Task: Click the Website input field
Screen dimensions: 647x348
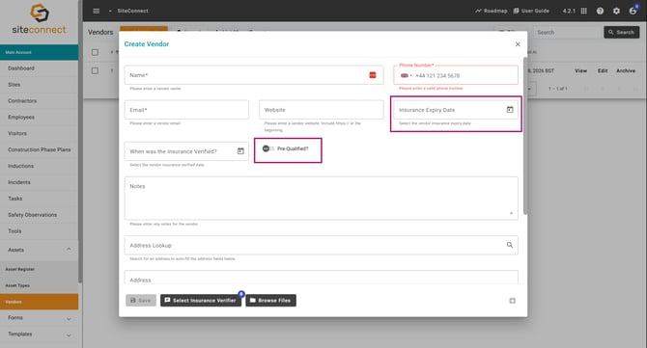Action: (x=321, y=110)
